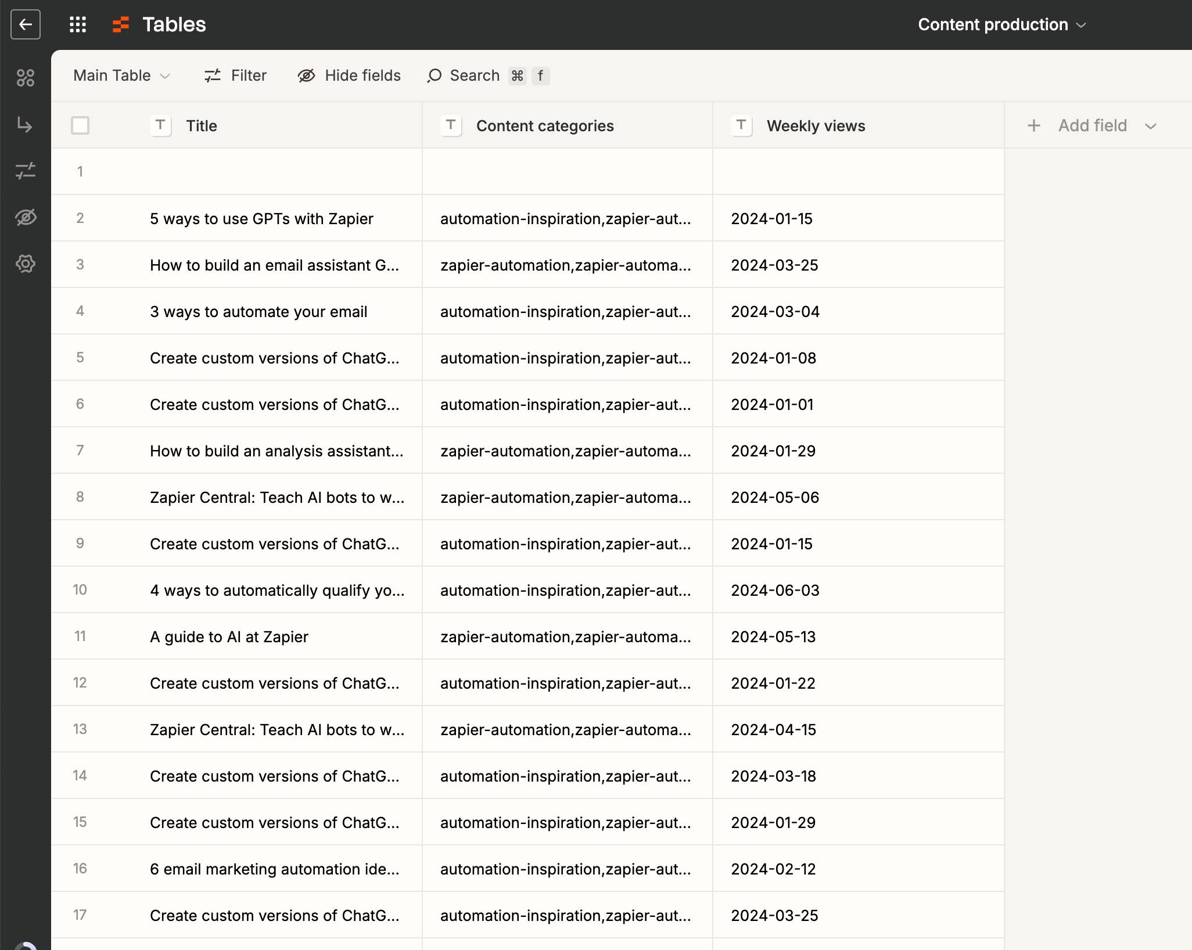Click the linked-record arrow sidebar icon

click(x=26, y=124)
